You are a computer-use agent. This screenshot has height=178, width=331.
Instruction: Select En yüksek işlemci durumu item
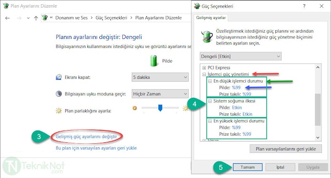pyautogui.click(x=239, y=121)
